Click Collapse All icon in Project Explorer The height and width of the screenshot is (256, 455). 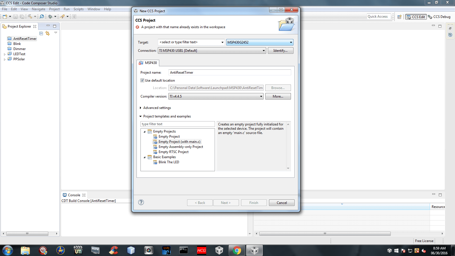(41, 33)
